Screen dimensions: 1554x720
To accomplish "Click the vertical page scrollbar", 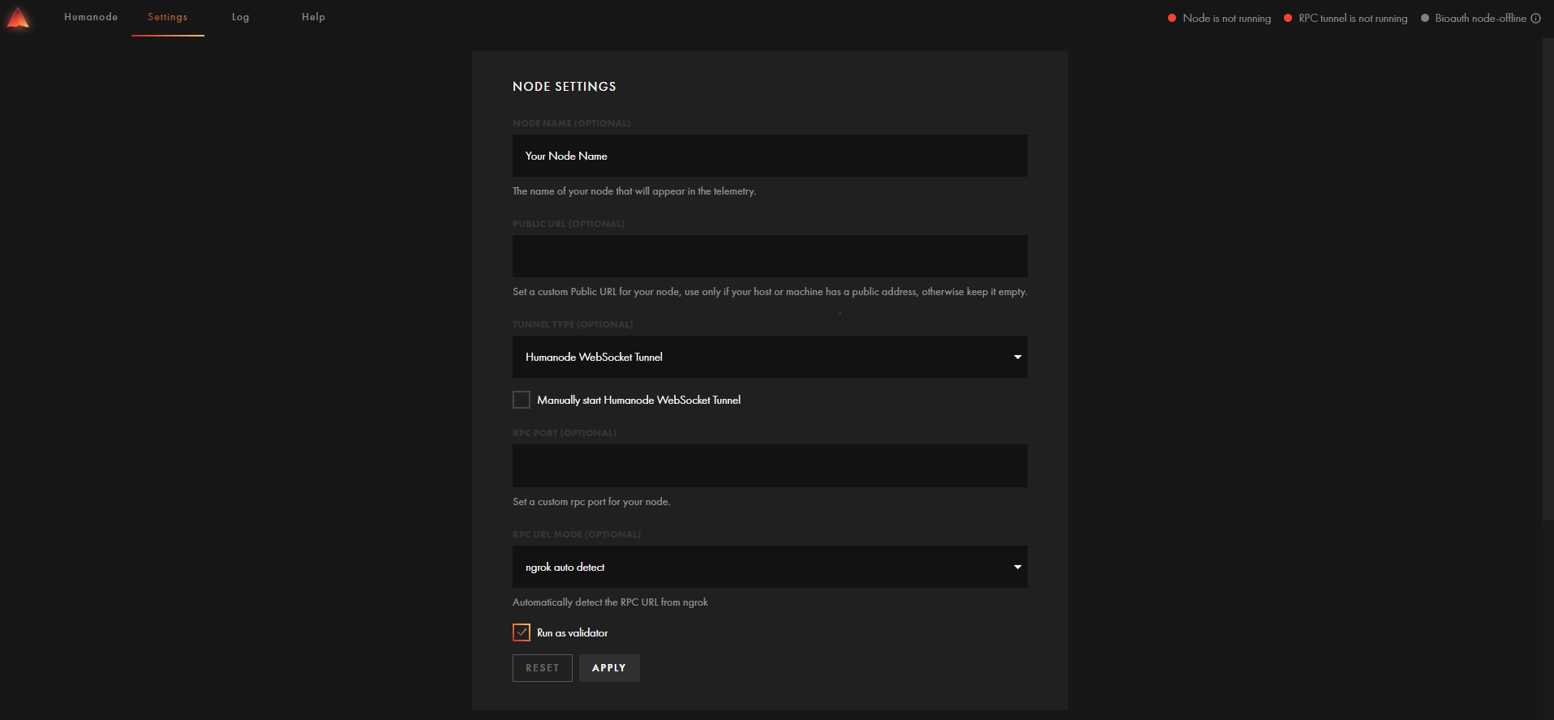I will point(1548,279).
